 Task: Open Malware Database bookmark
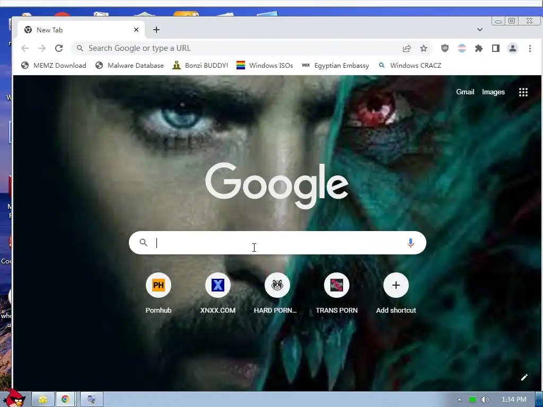[x=129, y=65]
